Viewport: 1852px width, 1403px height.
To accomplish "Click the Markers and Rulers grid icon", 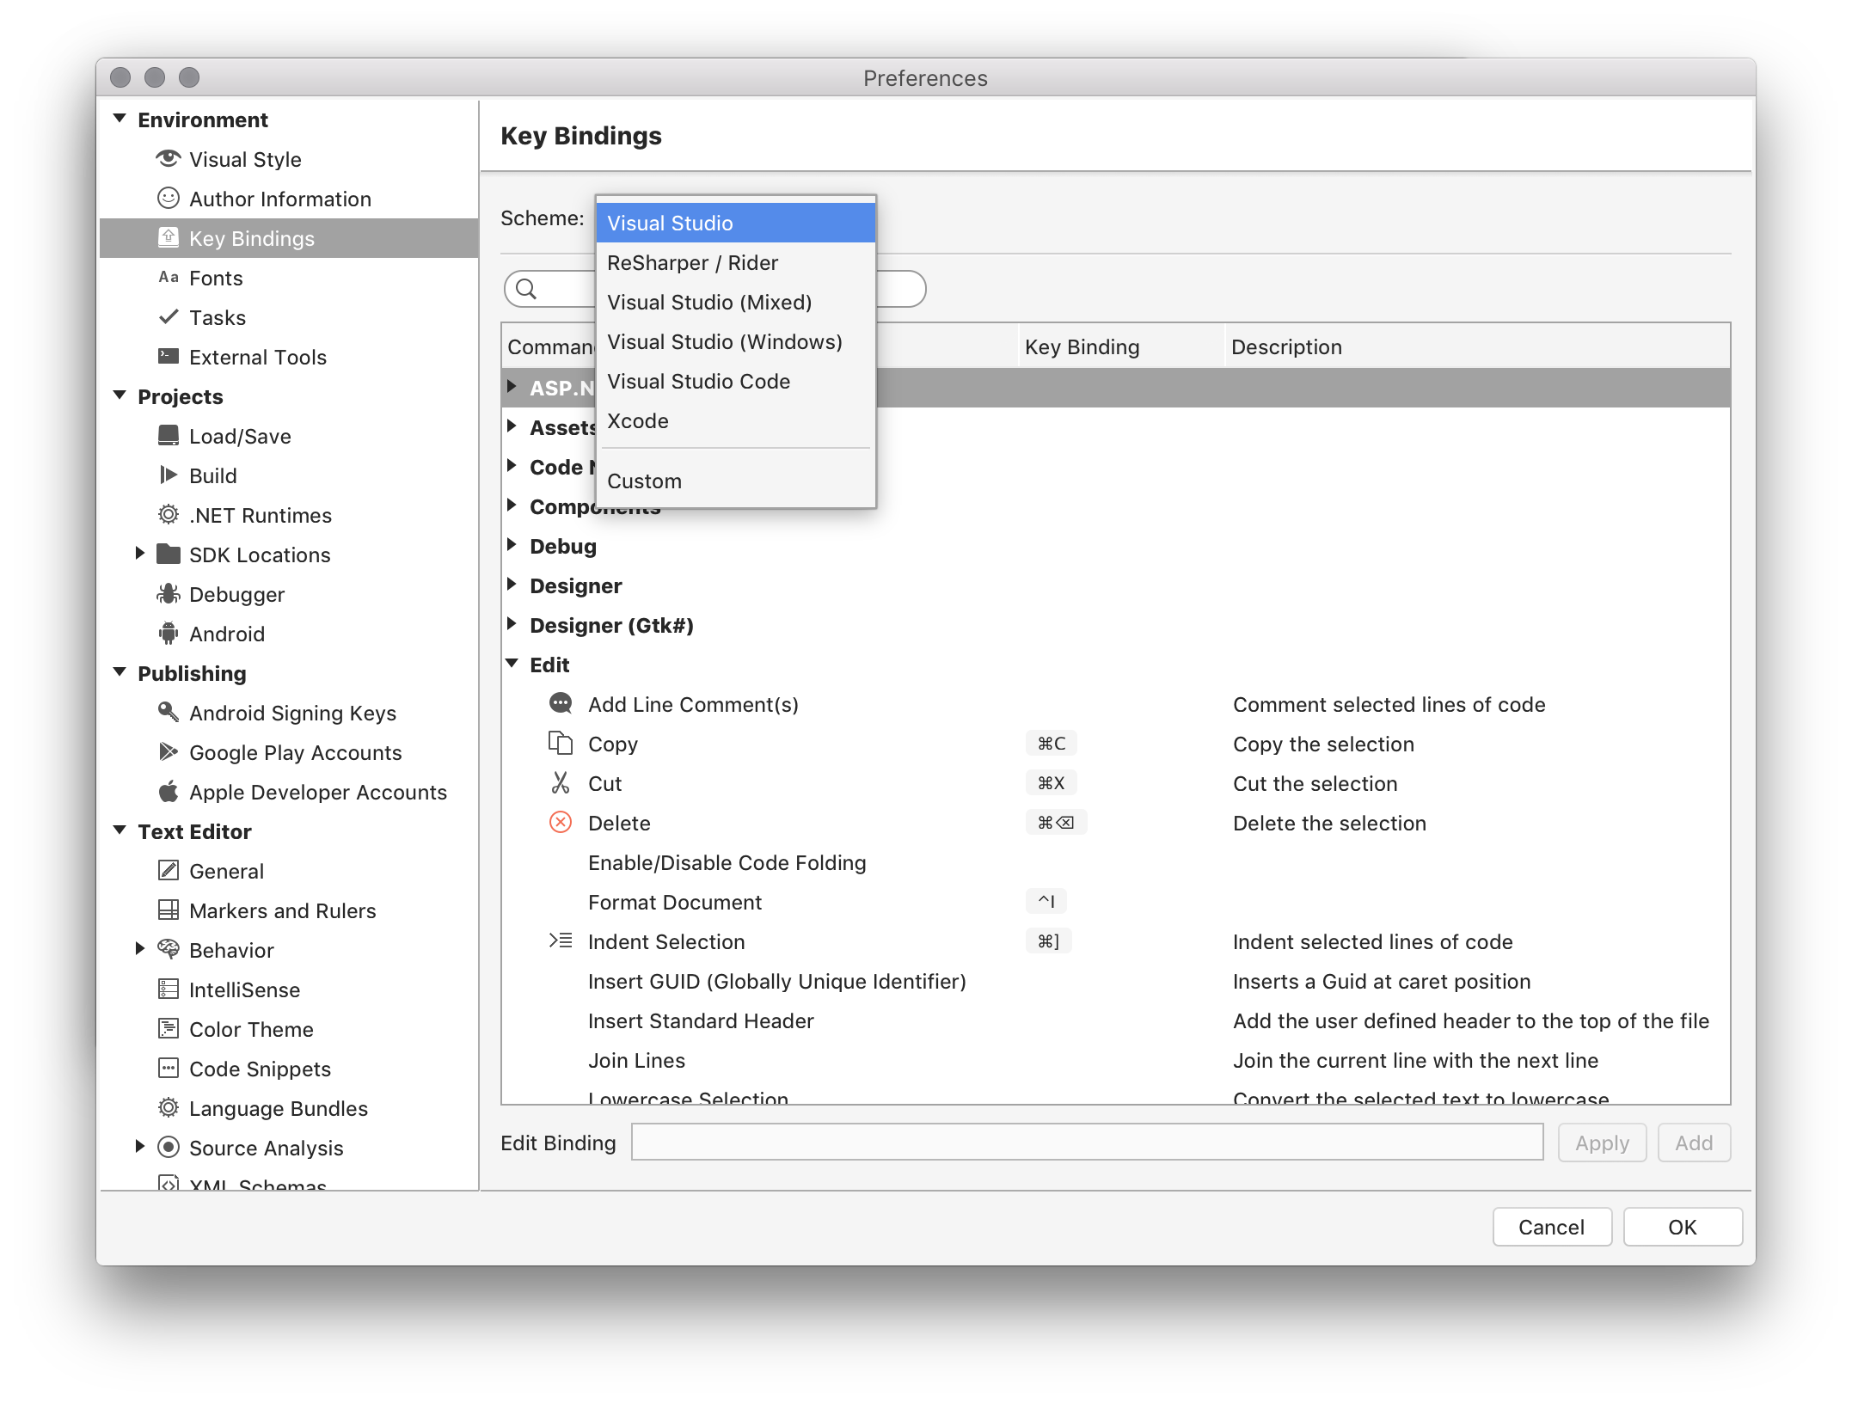I will click(169, 910).
